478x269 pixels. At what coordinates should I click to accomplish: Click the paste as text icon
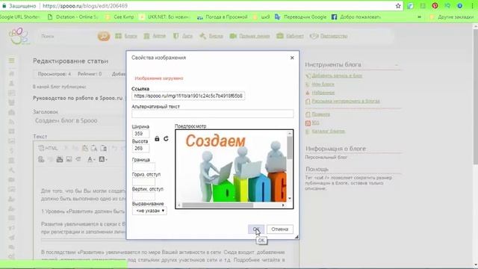click(x=94, y=149)
